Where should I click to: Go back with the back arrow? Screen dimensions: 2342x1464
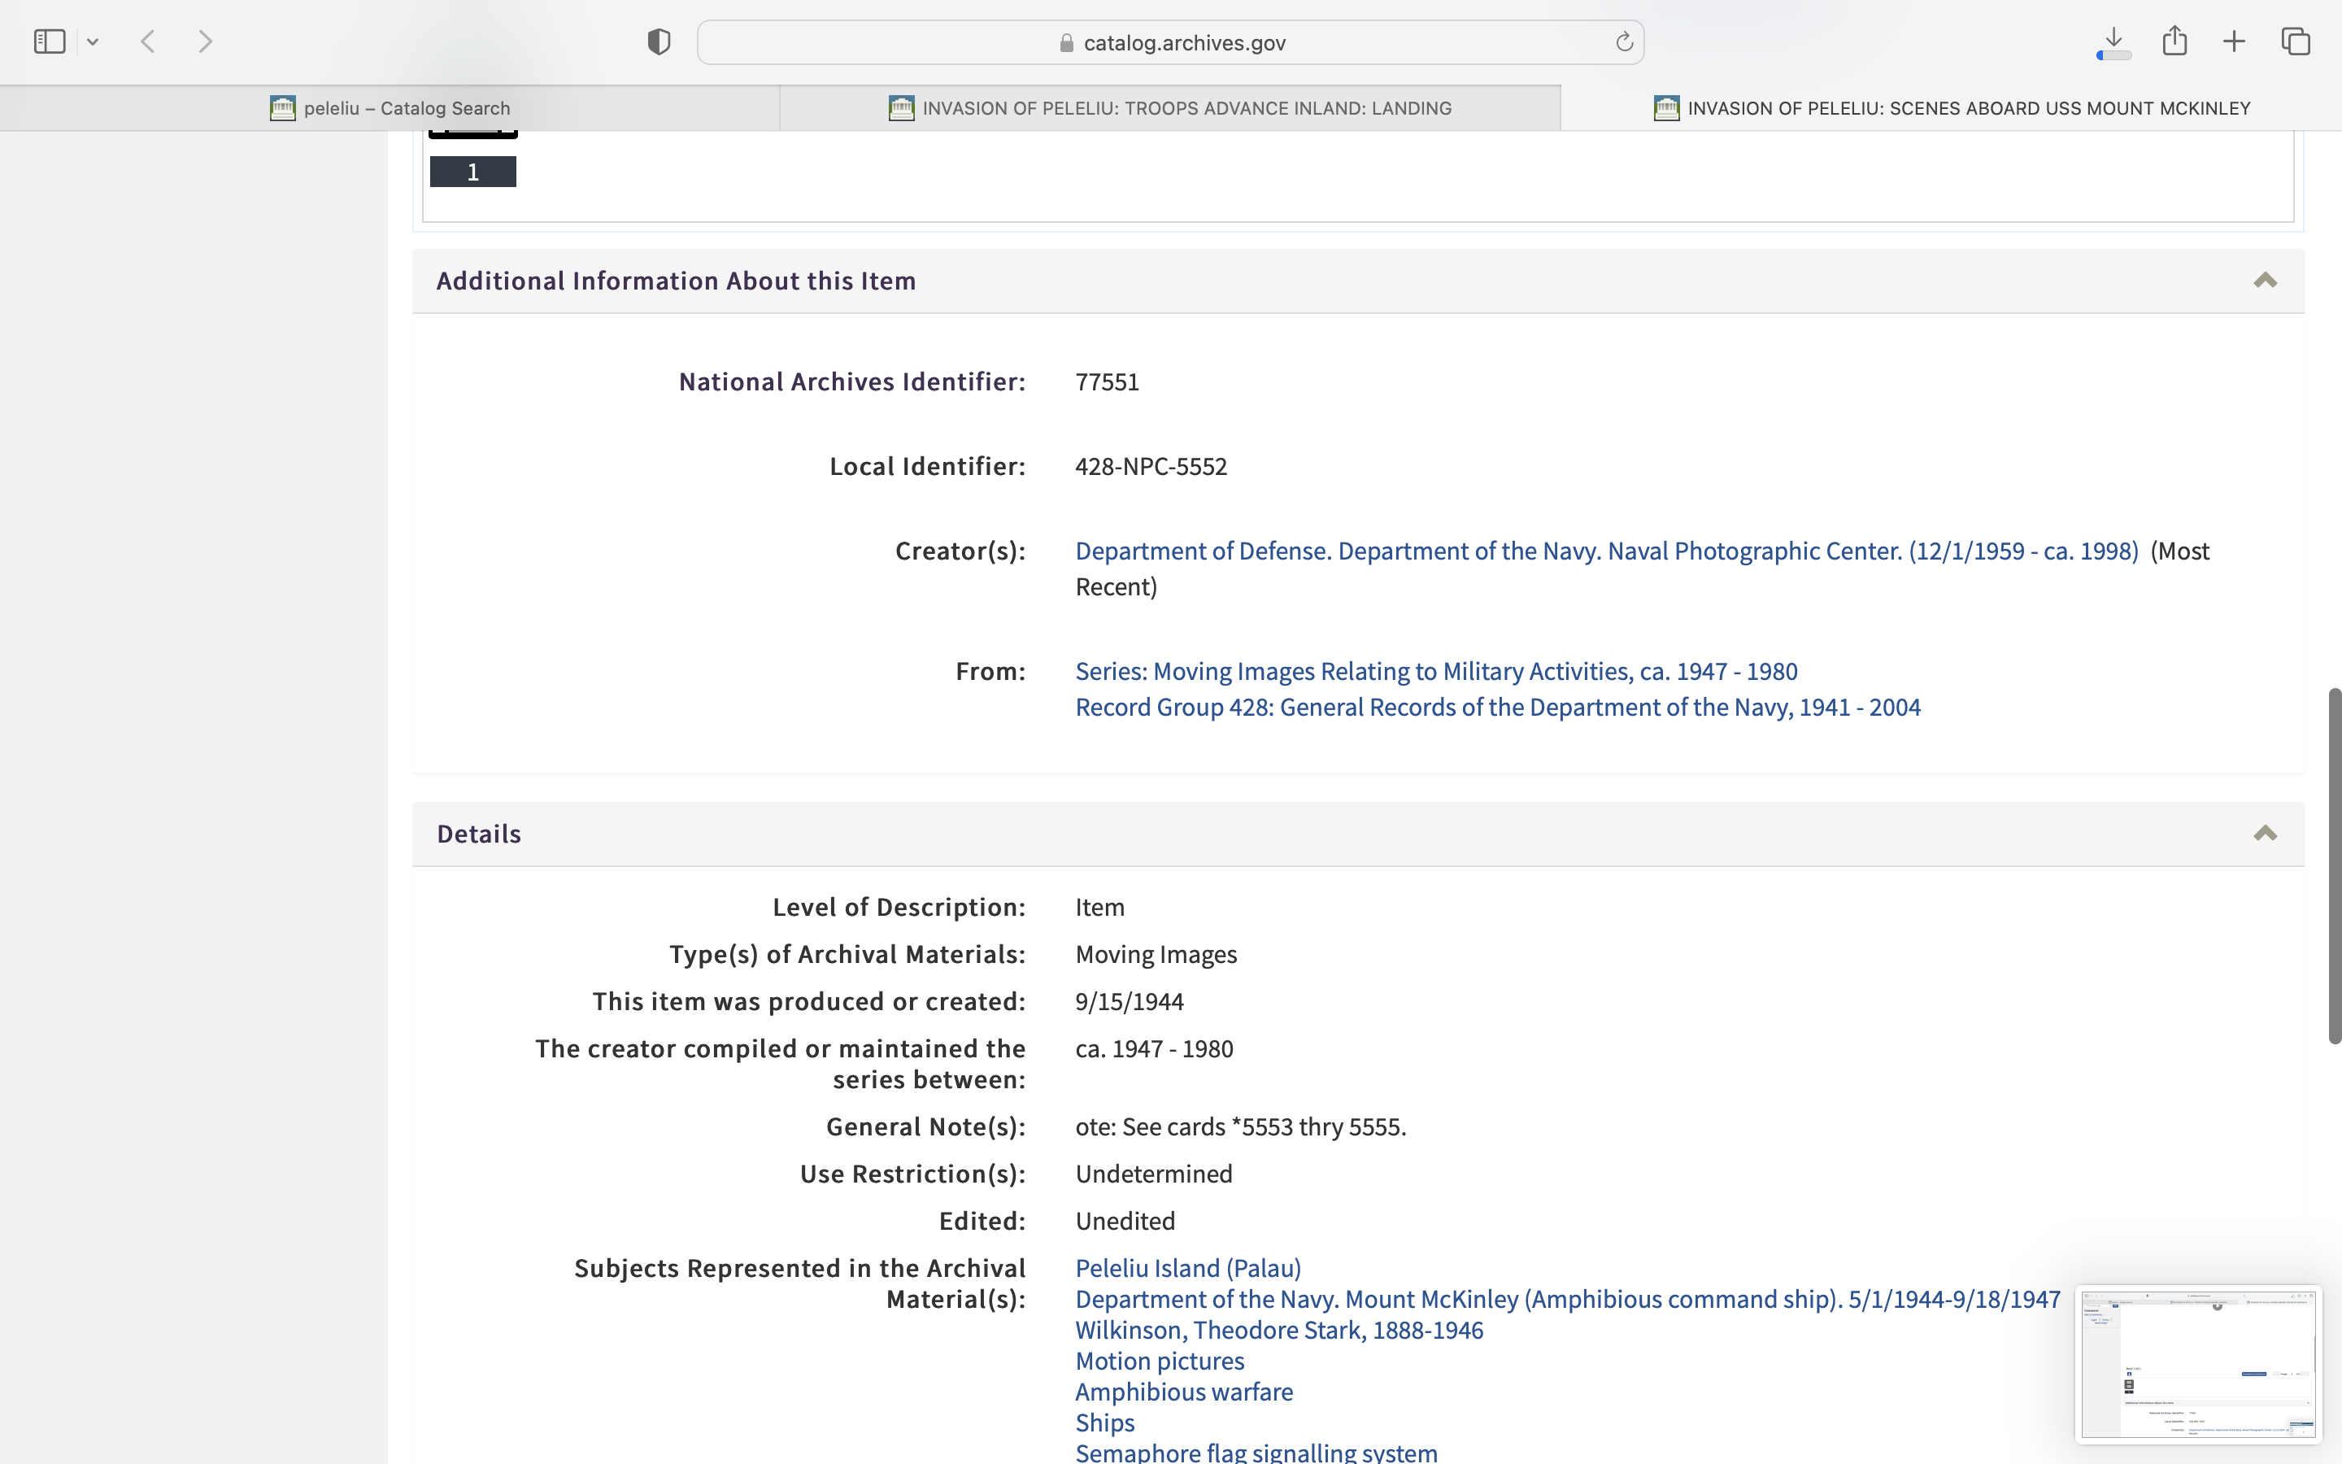(x=148, y=41)
